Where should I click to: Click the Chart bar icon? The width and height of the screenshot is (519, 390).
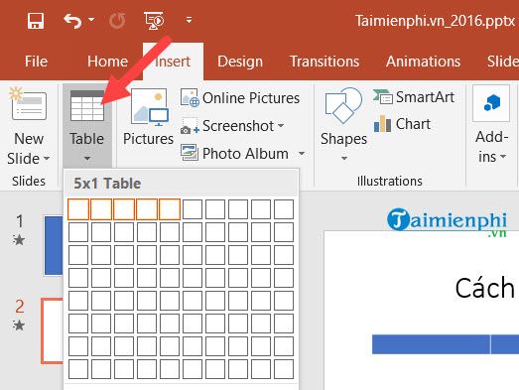382,124
